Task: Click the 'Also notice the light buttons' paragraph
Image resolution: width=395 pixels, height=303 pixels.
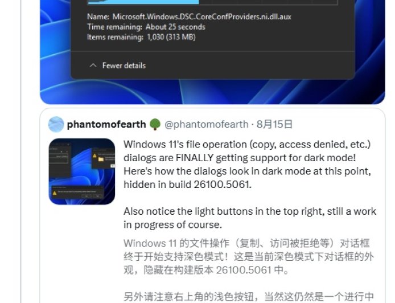Action: coord(250,218)
